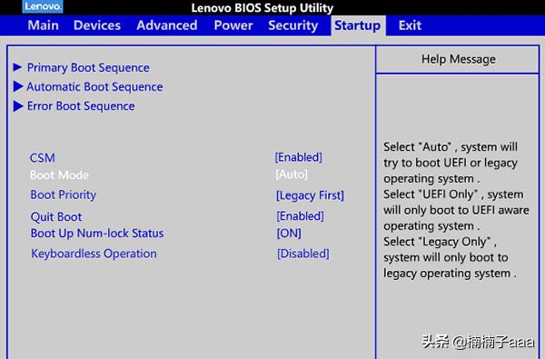Go to the Advanced tab
This screenshot has height=359, width=545.
tap(167, 25)
